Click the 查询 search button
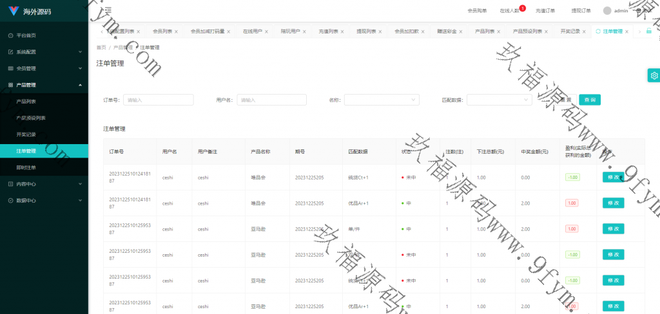This screenshot has height=314, width=660. pos(589,100)
